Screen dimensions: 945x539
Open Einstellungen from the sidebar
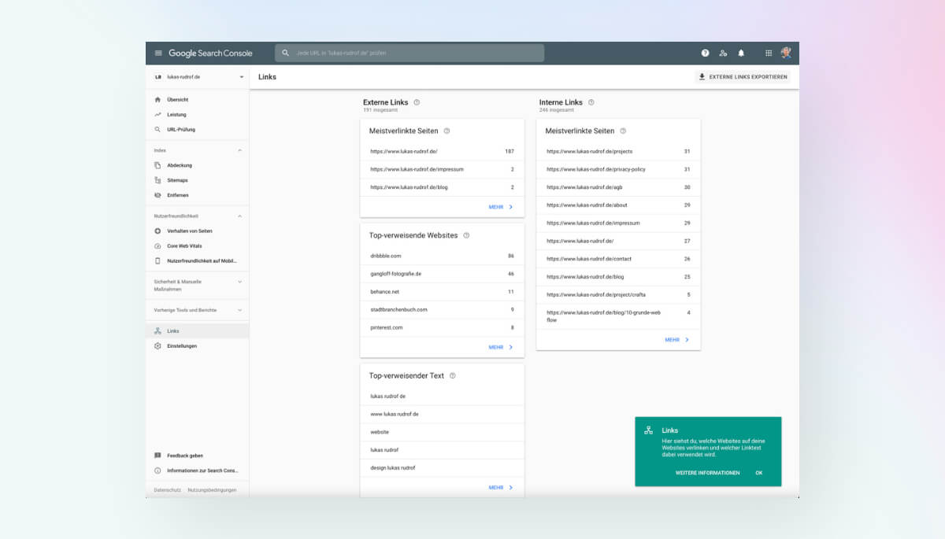pos(180,345)
